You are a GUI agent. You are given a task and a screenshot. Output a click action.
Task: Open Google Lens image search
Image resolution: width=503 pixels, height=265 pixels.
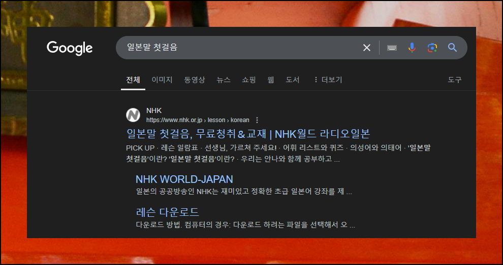tap(432, 48)
